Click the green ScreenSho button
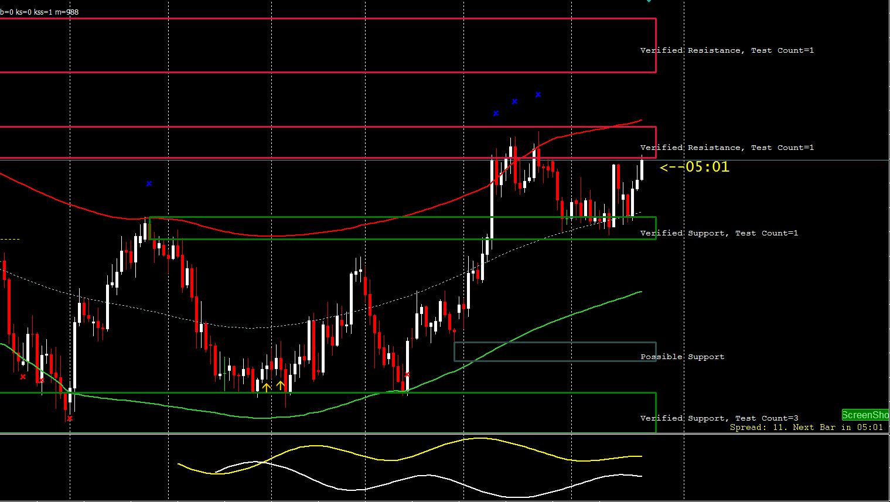 pyautogui.click(x=865, y=415)
